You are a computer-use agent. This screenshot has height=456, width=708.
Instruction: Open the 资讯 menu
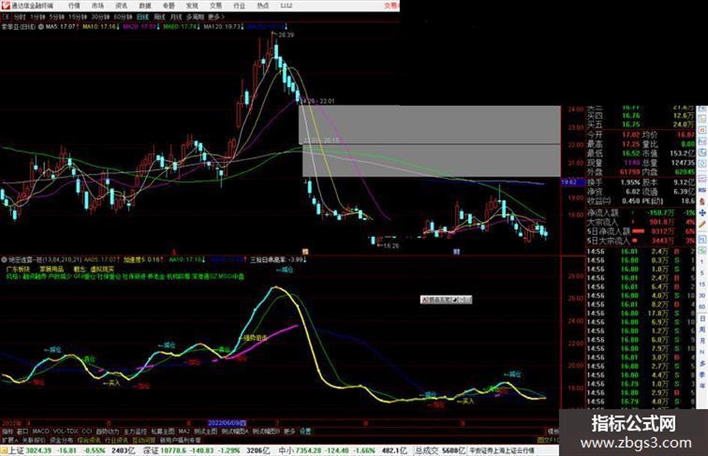coord(121,5)
